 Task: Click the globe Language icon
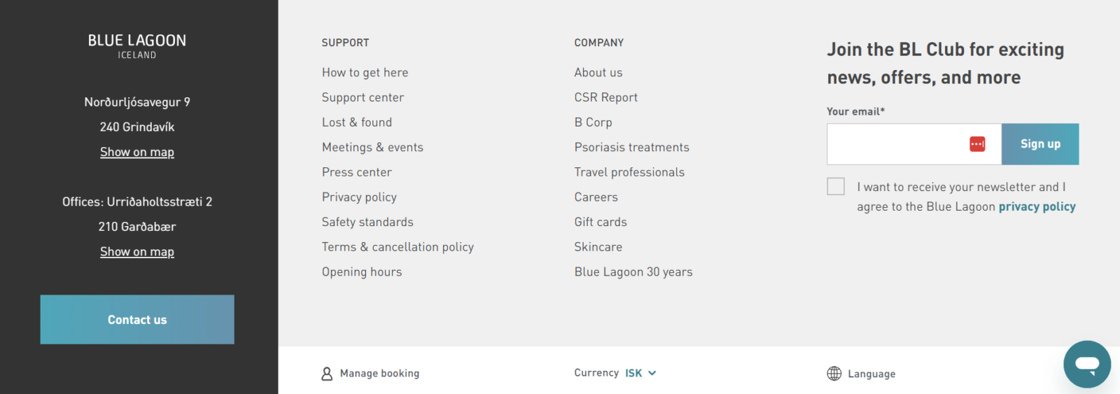click(x=834, y=374)
